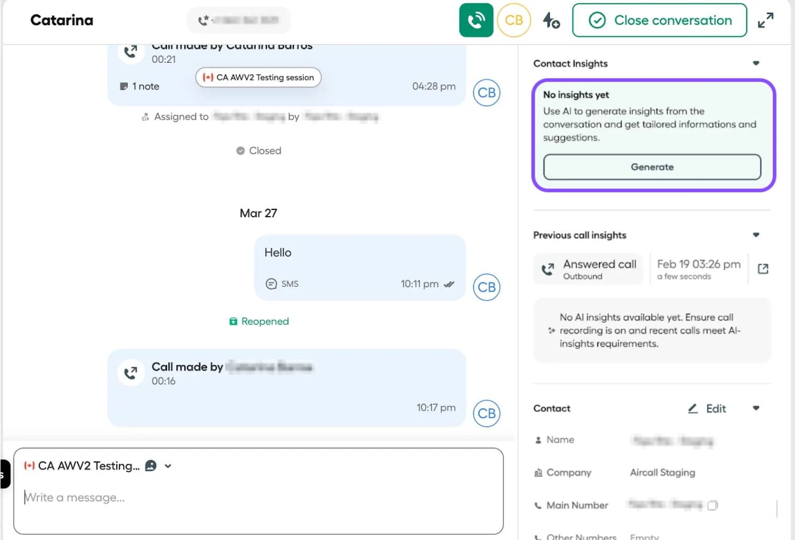
Task: Collapse the Contact Insights section
Action: coord(756,63)
